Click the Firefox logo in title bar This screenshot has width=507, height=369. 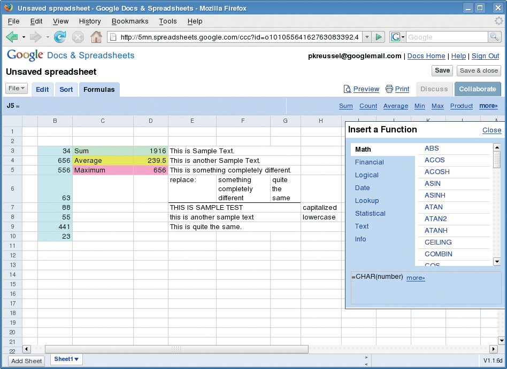9,7
